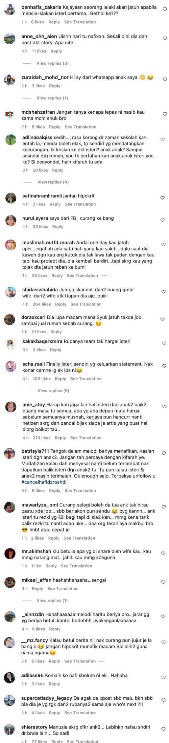This screenshot has height=743, width=169.
Task: Expand View replies (3) under anne_ohh_aien
Action: pos(52,63)
